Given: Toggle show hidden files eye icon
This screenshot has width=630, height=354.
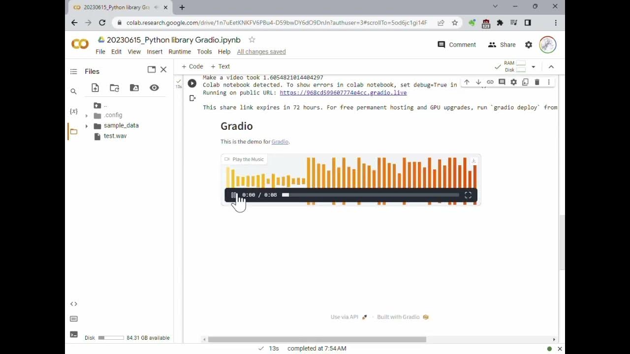Looking at the screenshot, I should click(154, 88).
